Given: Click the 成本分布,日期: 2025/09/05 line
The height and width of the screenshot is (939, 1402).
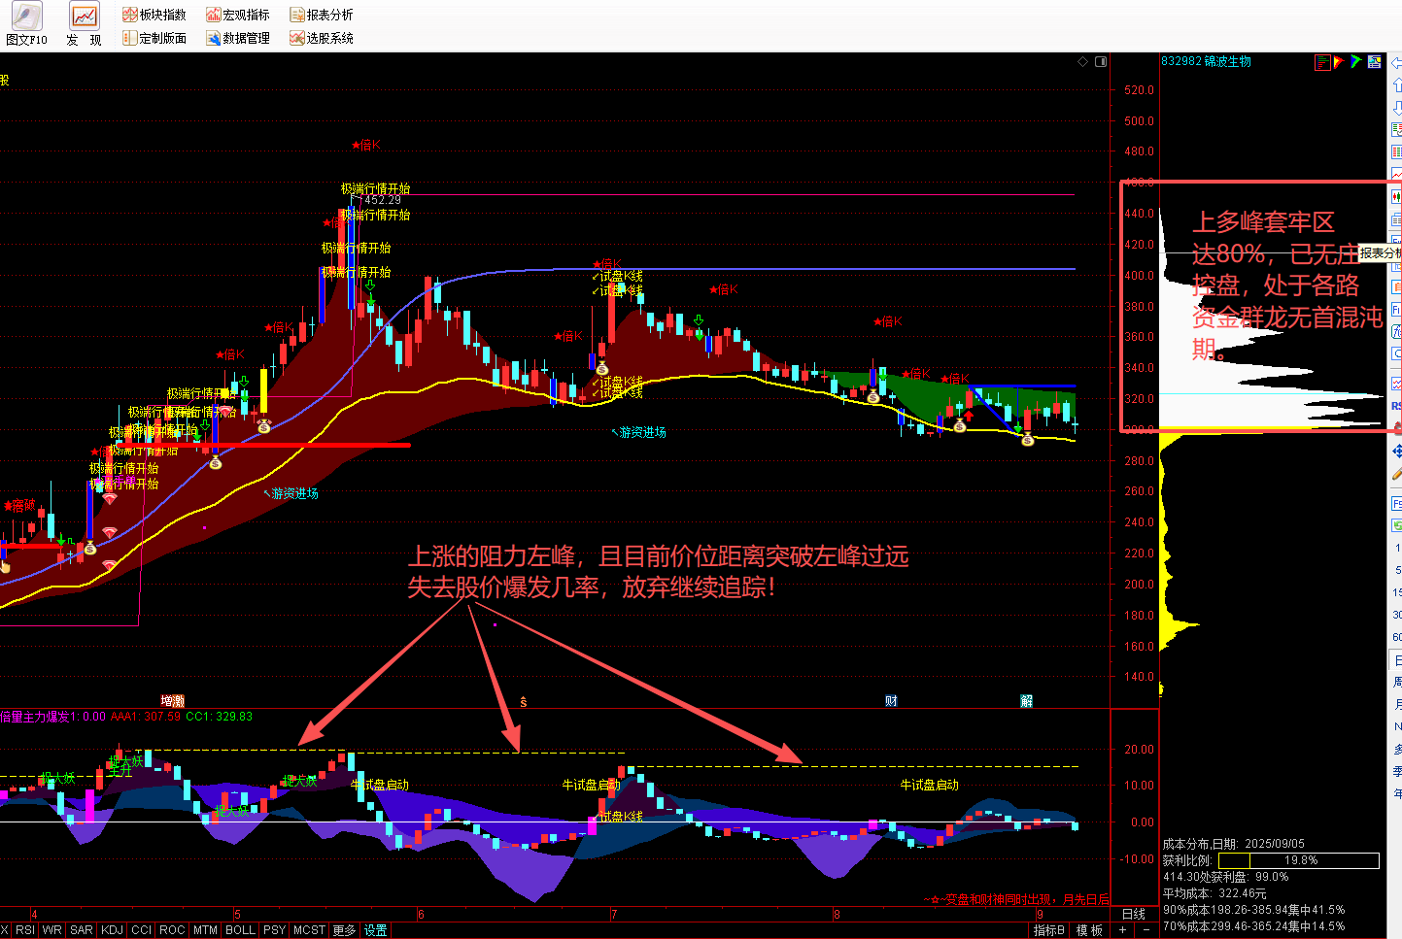Looking at the screenshot, I should (1234, 844).
